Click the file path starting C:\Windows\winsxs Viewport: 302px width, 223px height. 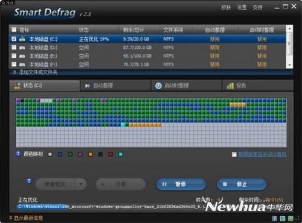click(111, 207)
